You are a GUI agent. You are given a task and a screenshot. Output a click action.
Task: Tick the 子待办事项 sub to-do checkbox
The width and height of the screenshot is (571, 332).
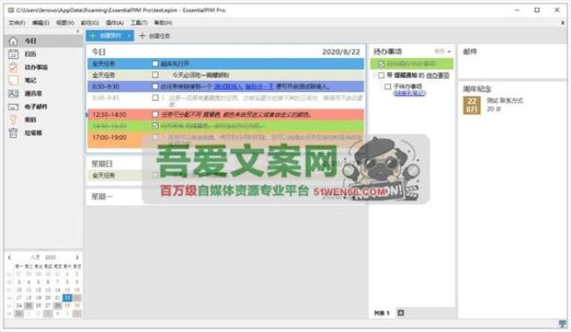(387, 87)
